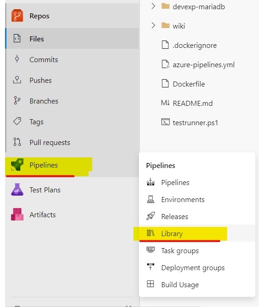Click the Pull requests icon
Image resolution: width=259 pixels, height=307 pixels.
tap(17, 142)
